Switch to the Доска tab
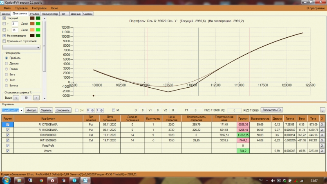 (6, 14)
